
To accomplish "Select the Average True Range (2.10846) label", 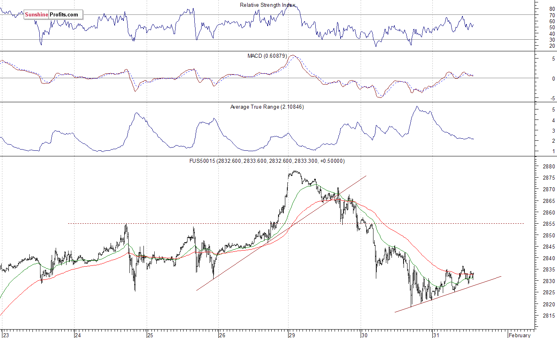I will tap(267, 107).
